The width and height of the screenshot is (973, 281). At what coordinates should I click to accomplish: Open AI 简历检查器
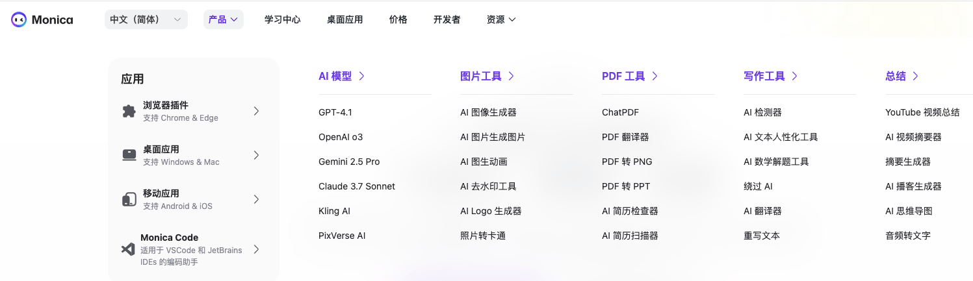tap(630, 211)
